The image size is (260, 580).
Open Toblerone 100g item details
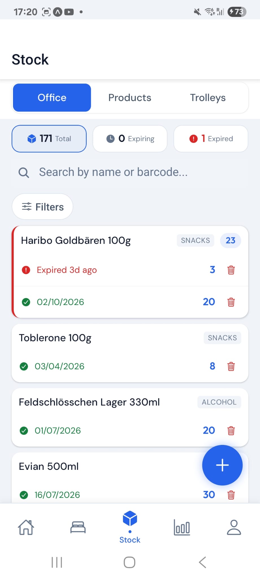(x=55, y=338)
